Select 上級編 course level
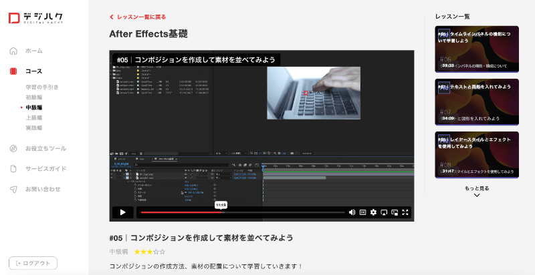This screenshot has height=275, width=535. click(x=34, y=117)
